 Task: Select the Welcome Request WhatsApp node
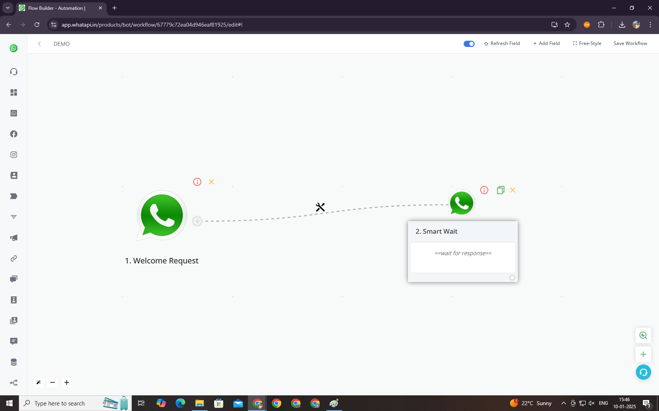[x=162, y=215]
